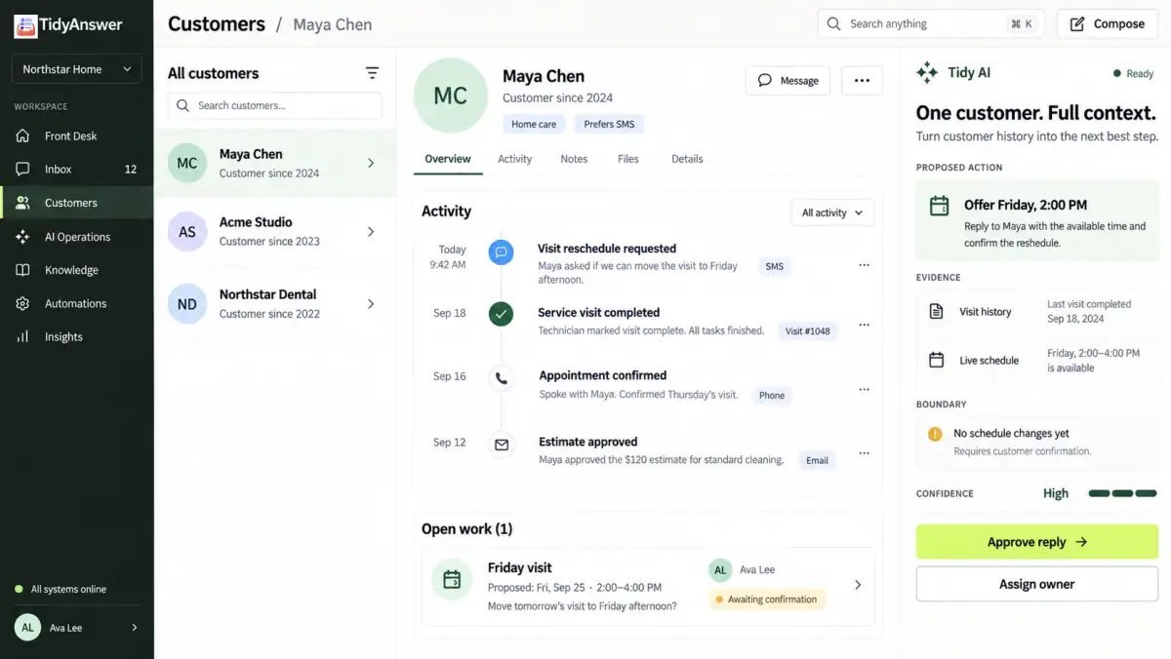
Task: Click the Inbox chat bubble icon
Action: click(x=22, y=170)
